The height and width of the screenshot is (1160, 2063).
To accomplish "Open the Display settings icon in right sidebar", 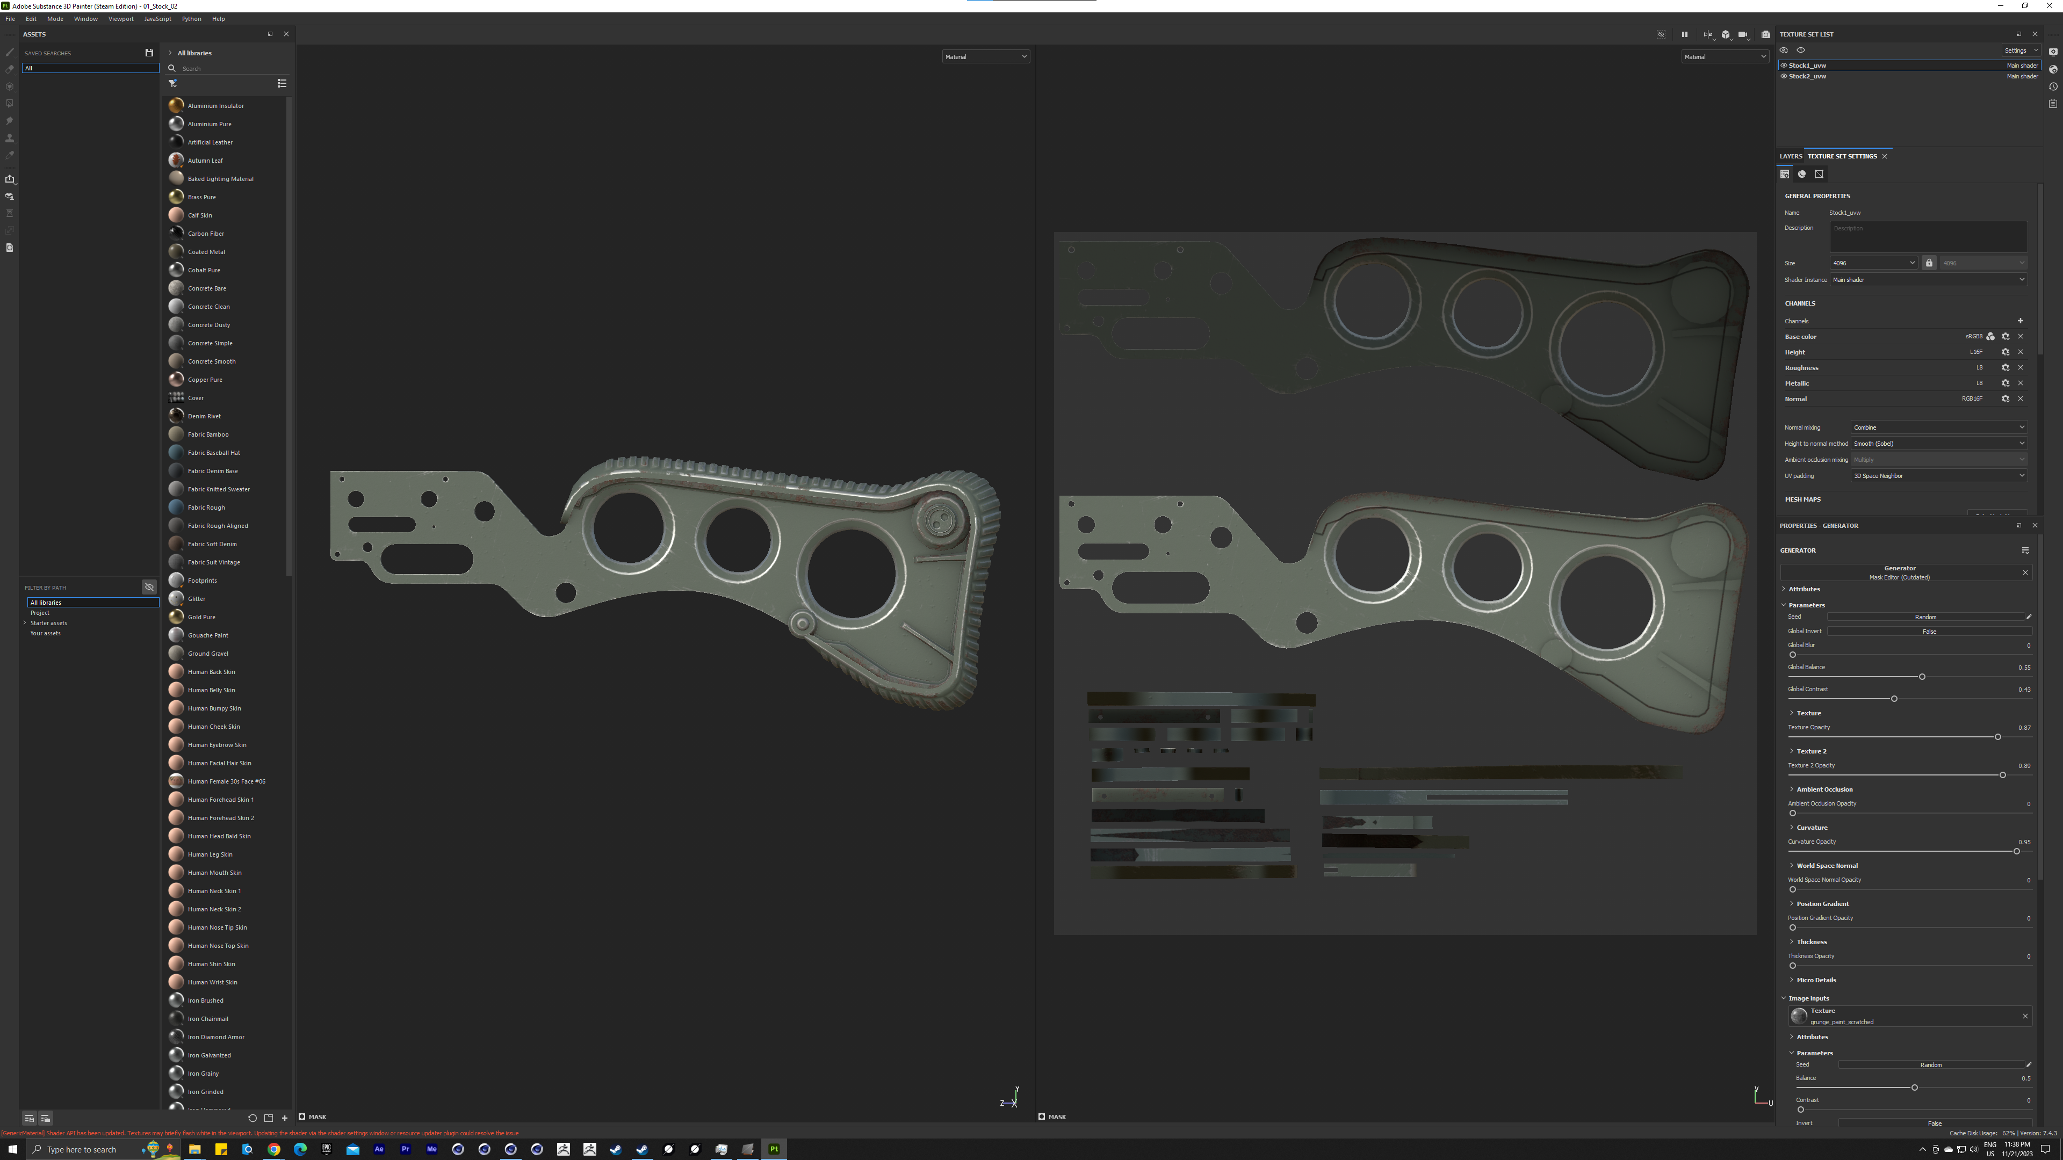I will point(2053,52).
